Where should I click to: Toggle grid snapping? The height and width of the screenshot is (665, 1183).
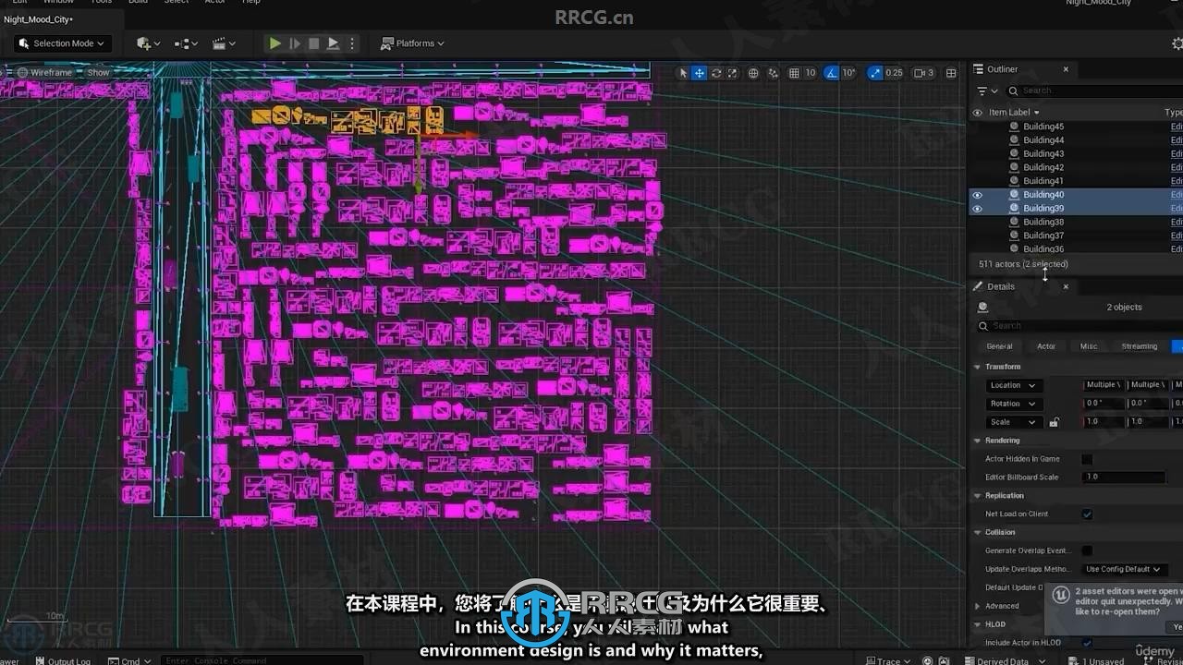[x=794, y=73]
